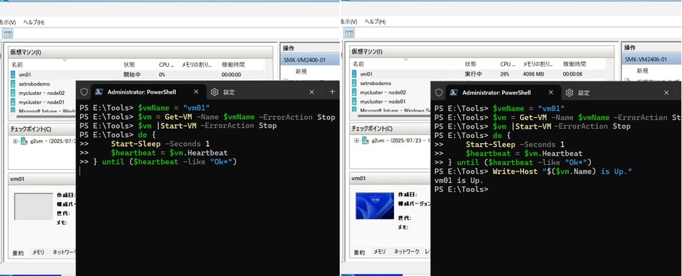Click g2vm checkpoint icon in 実行中 Hyper-V window
The width and height of the screenshot is (682, 276).
[366, 141]
